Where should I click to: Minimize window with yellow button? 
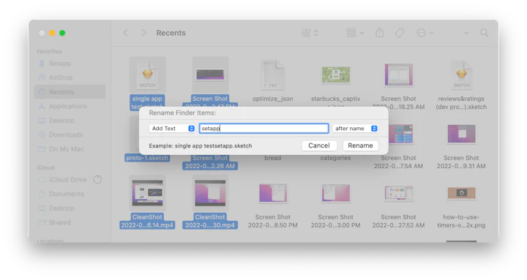(x=52, y=33)
